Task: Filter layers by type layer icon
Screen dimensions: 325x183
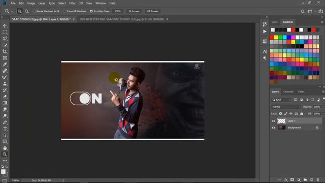Action: 307,100
